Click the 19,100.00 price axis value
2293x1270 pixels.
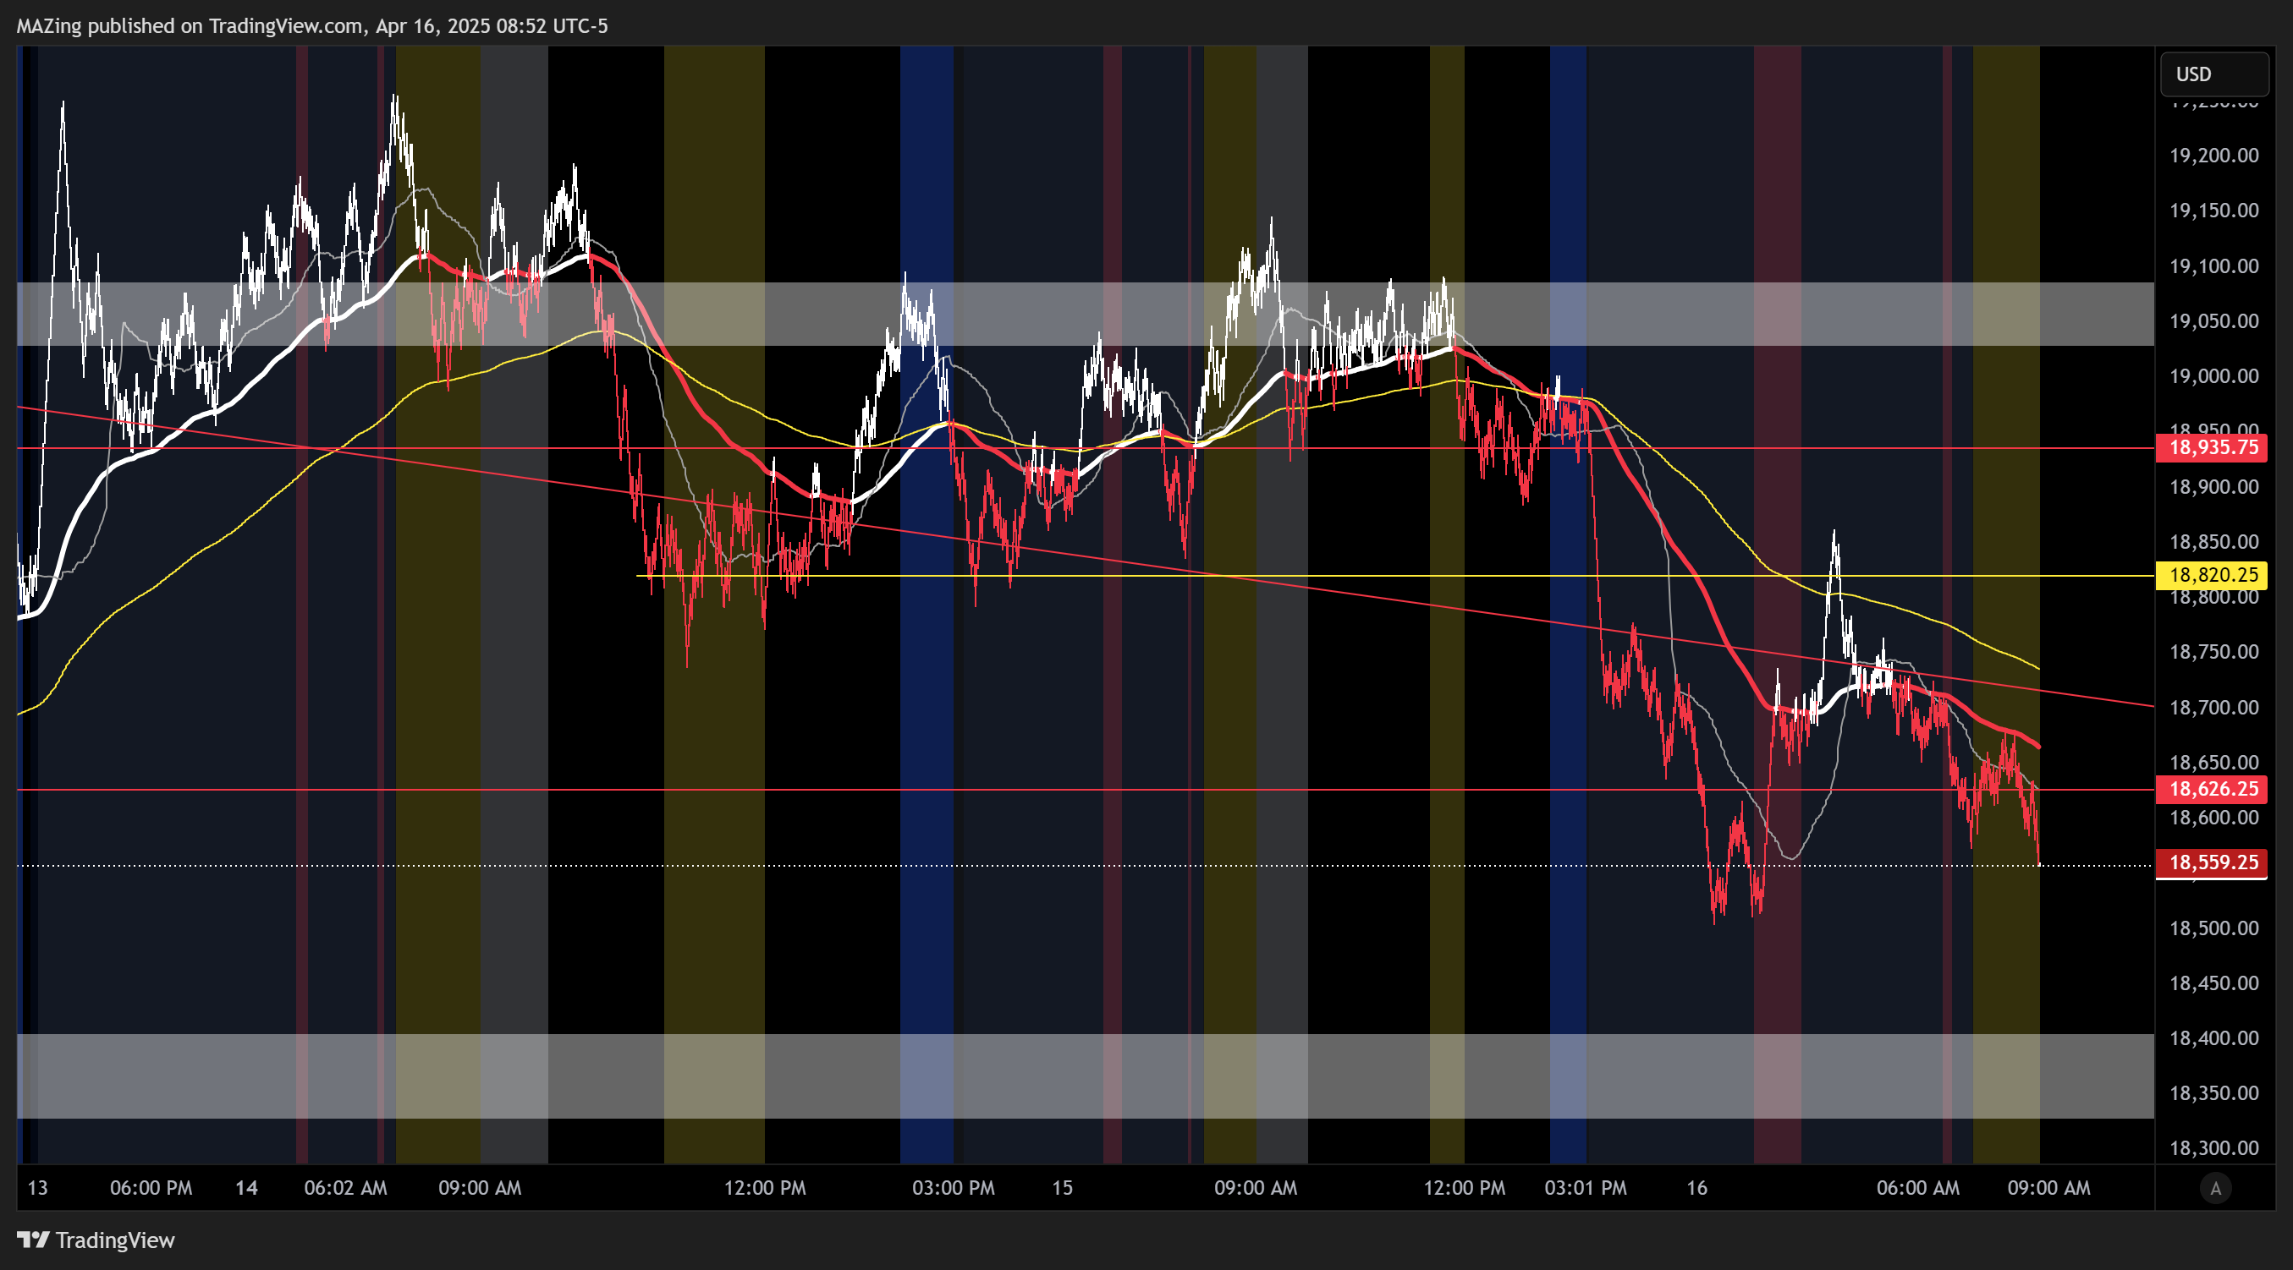click(2213, 265)
